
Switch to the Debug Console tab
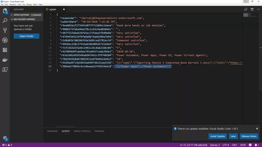pos(82,131)
